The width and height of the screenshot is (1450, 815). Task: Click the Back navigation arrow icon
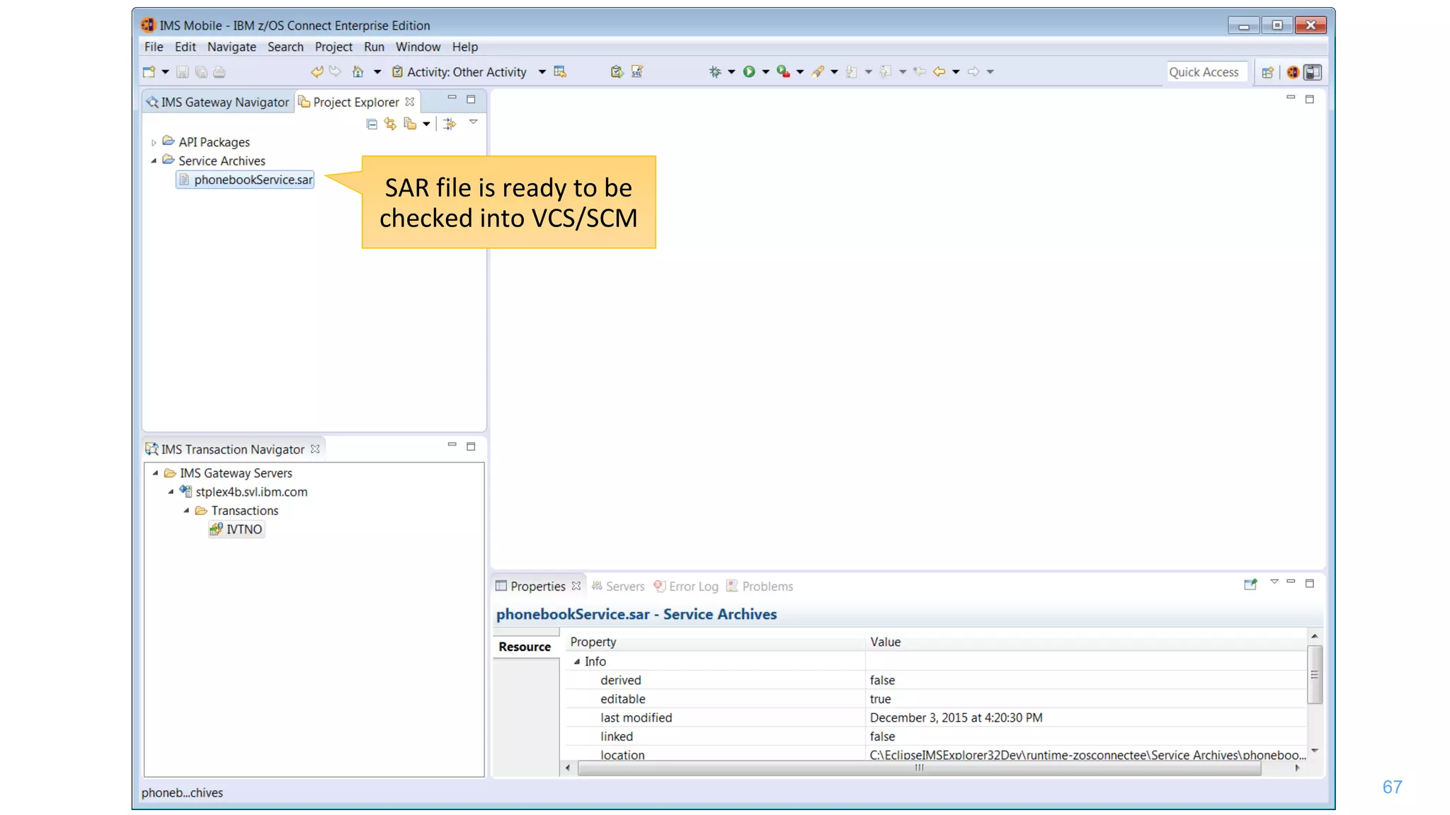click(940, 71)
